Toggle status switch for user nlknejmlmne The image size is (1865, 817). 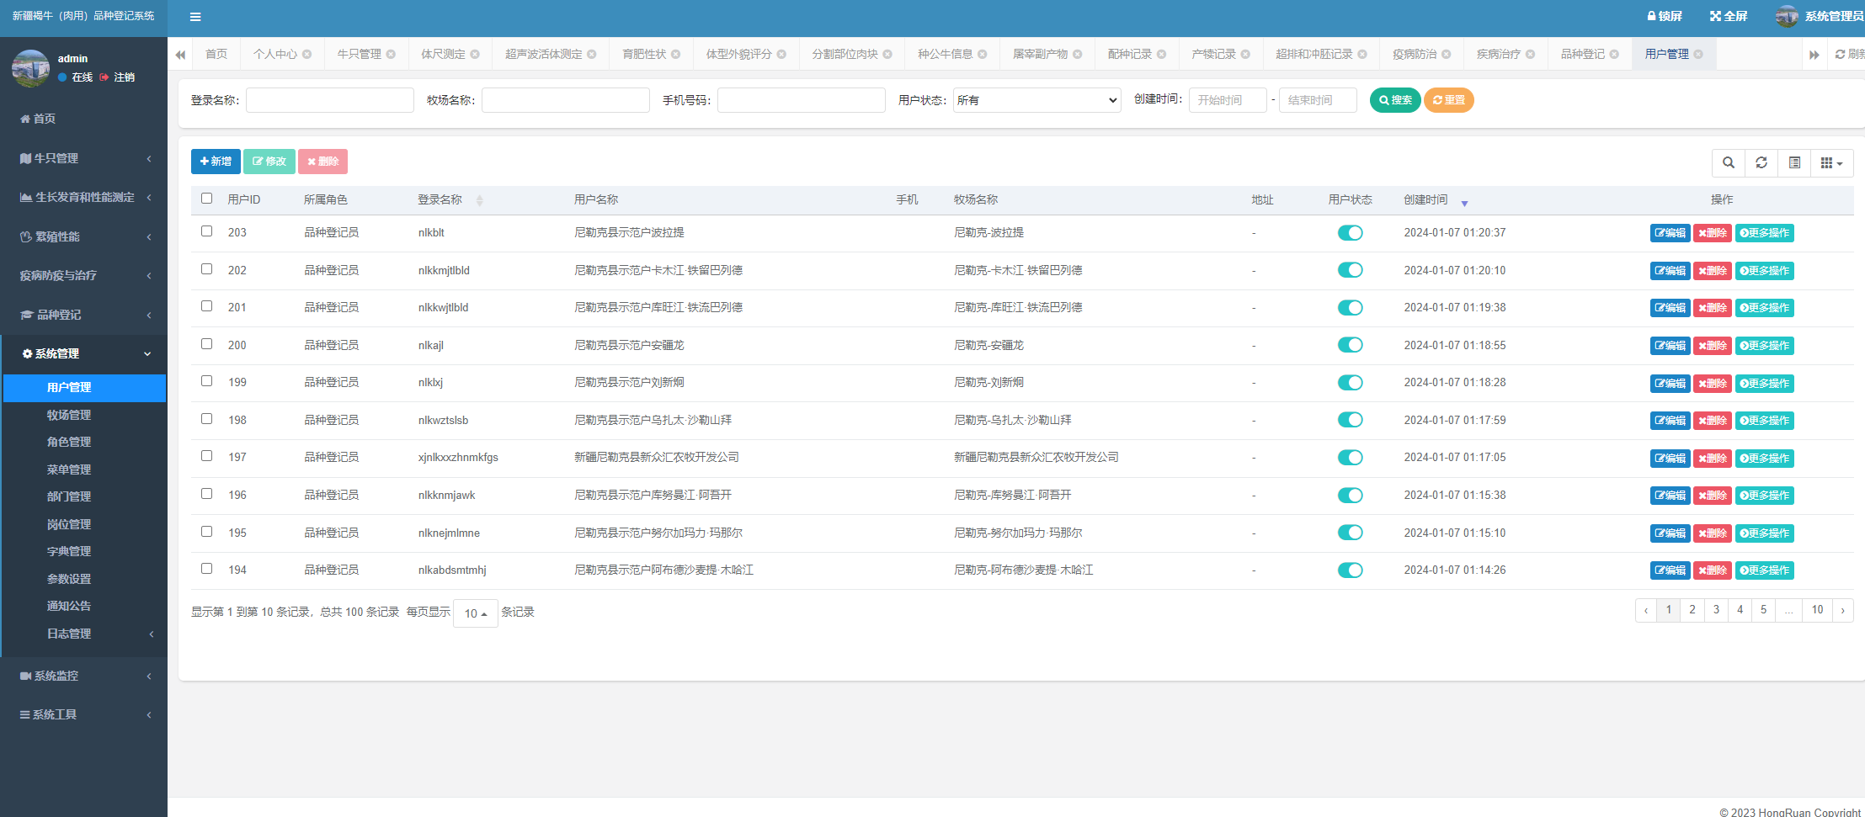(x=1350, y=533)
